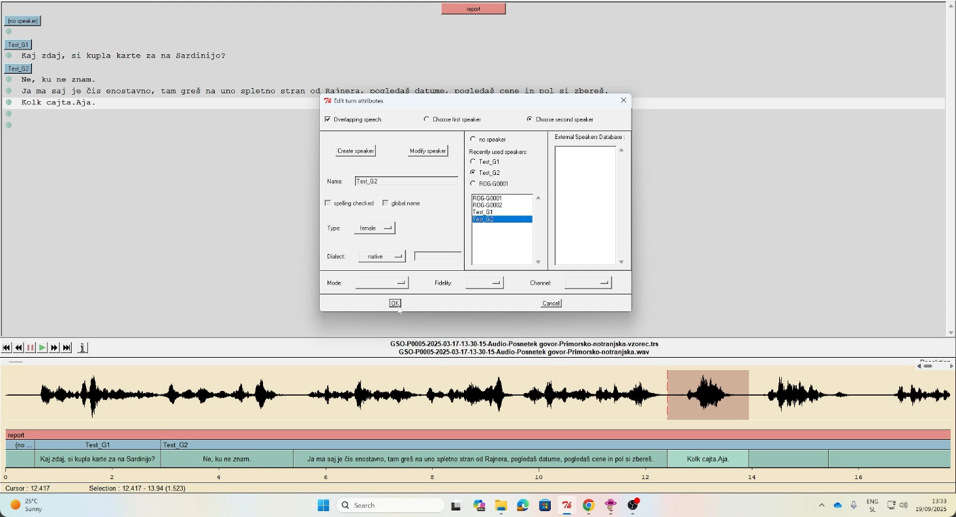Image resolution: width=956 pixels, height=517 pixels.
Task: Open the info icon beside the playback controls
Action: coord(83,348)
